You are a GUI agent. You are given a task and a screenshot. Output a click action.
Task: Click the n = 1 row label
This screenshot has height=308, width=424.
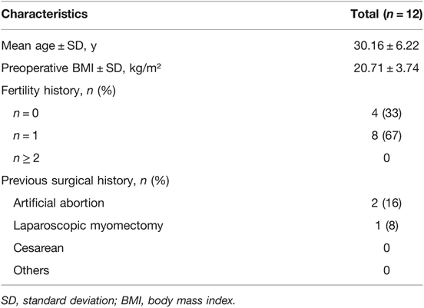pos(25,135)
